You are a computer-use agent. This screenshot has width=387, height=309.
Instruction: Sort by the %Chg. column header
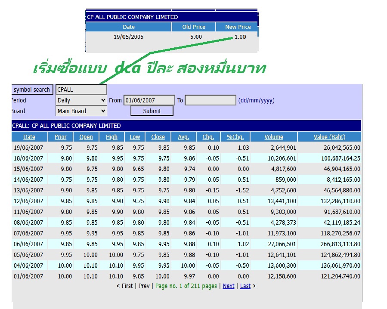click(235, 137)
